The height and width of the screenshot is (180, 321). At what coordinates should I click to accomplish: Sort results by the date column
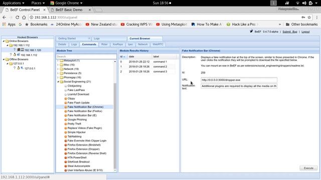[x=140, y=56]
